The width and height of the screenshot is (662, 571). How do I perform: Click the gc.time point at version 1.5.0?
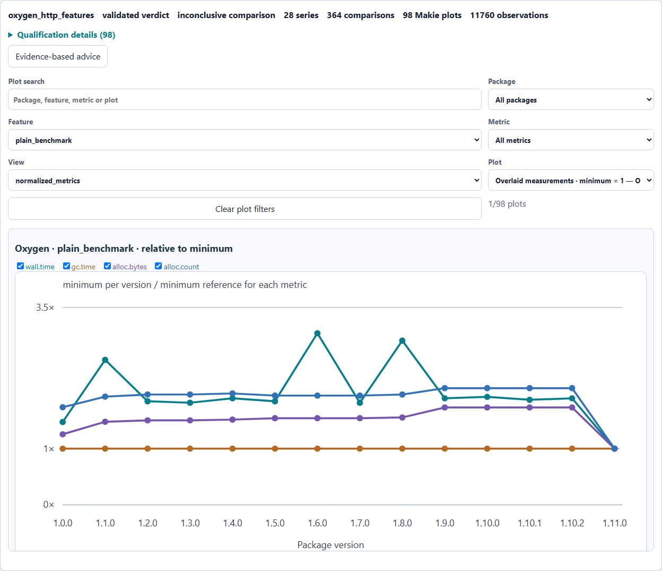tap(275, 448)
